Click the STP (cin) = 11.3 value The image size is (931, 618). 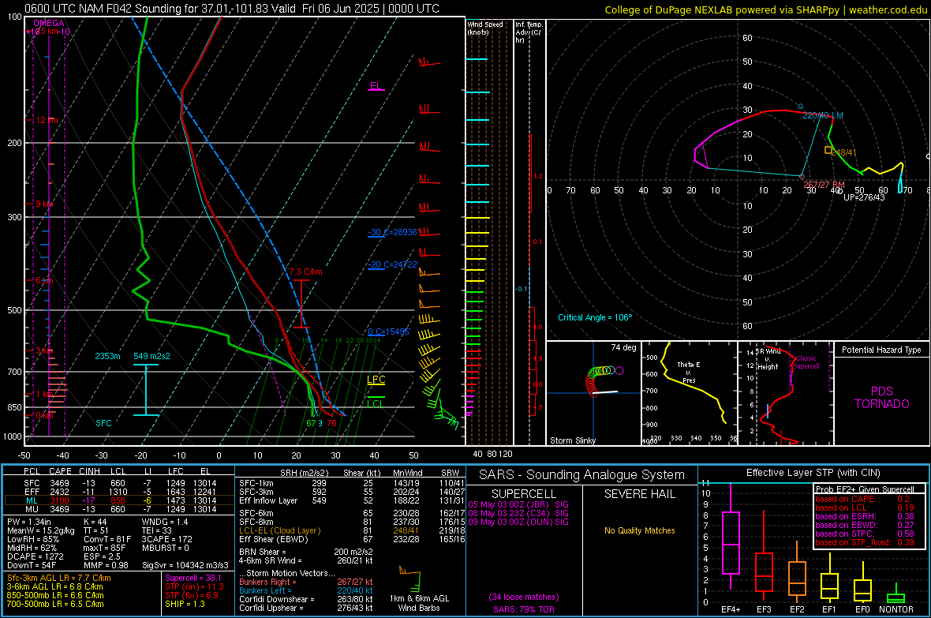pos(194,586)
